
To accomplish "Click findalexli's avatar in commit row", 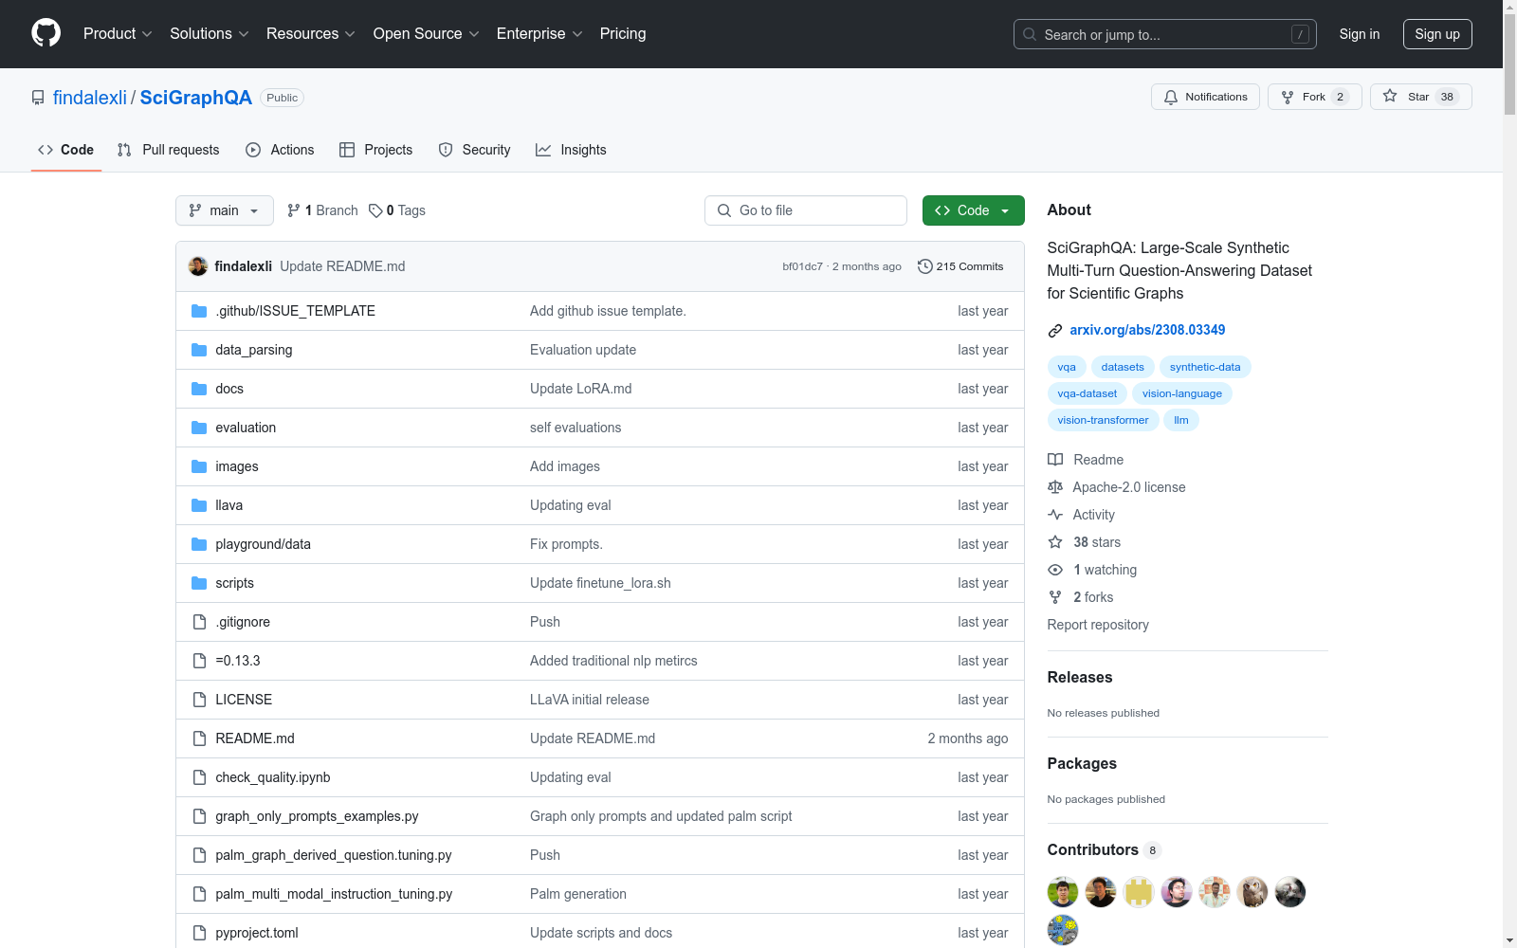I will [x=198, y=266].
